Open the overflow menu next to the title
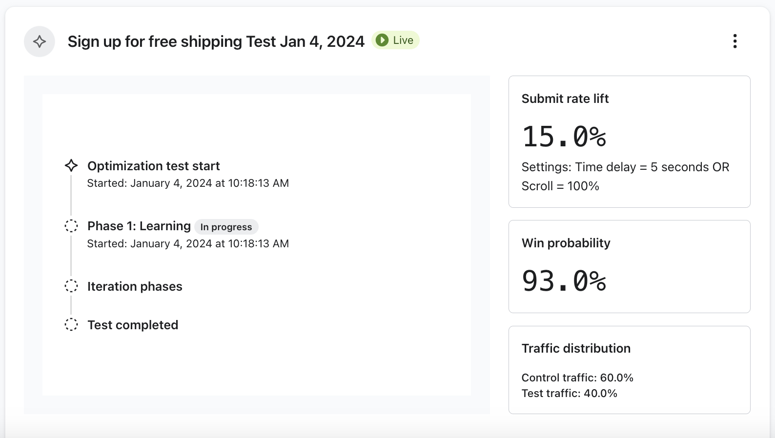 (734, 42)
